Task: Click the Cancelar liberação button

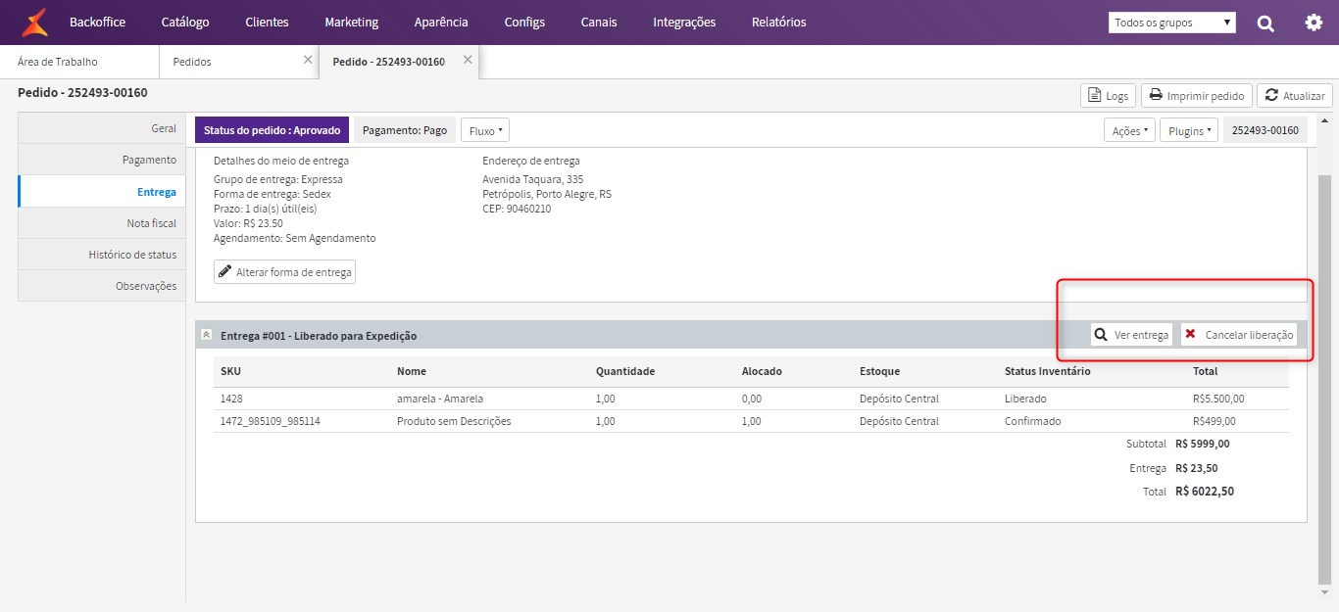Action: pos(1239,335)
